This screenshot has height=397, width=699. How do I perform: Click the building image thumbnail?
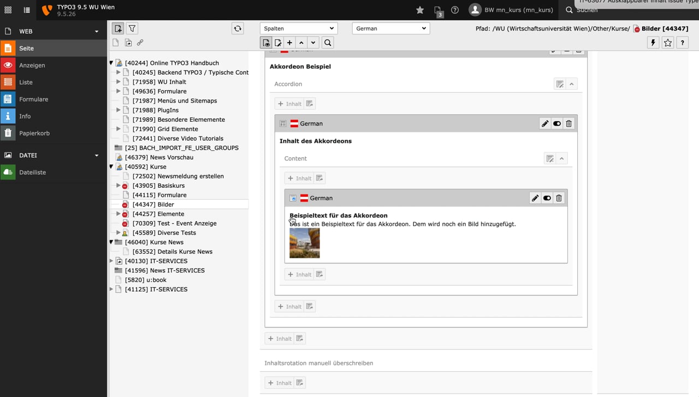coord(305,243)
